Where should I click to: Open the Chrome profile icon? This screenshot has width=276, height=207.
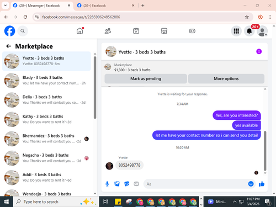(x=260, y=17)
